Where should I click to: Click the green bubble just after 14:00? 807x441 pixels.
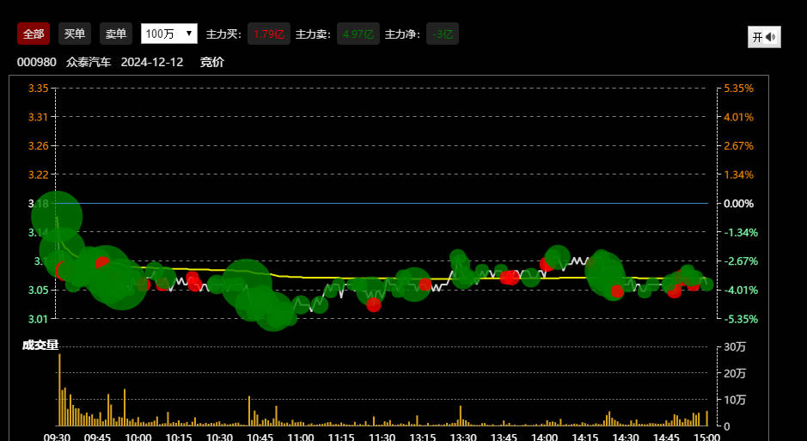pos(558,255)
